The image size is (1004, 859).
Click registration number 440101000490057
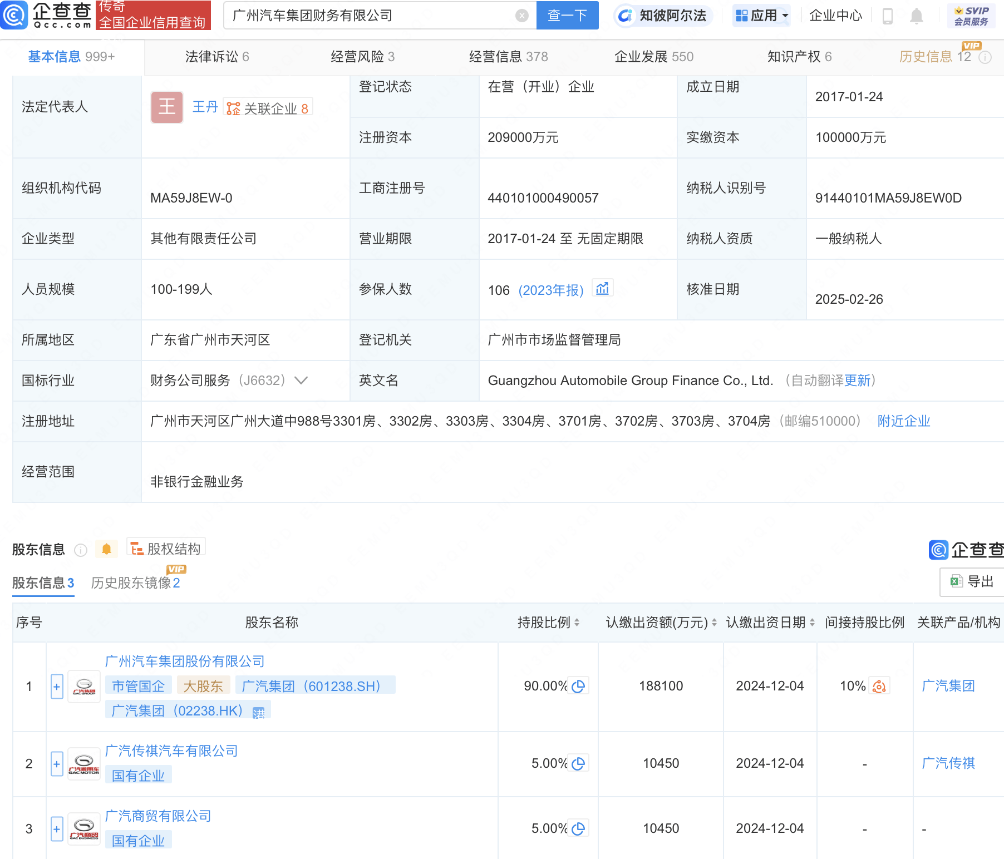coord(543,198)
